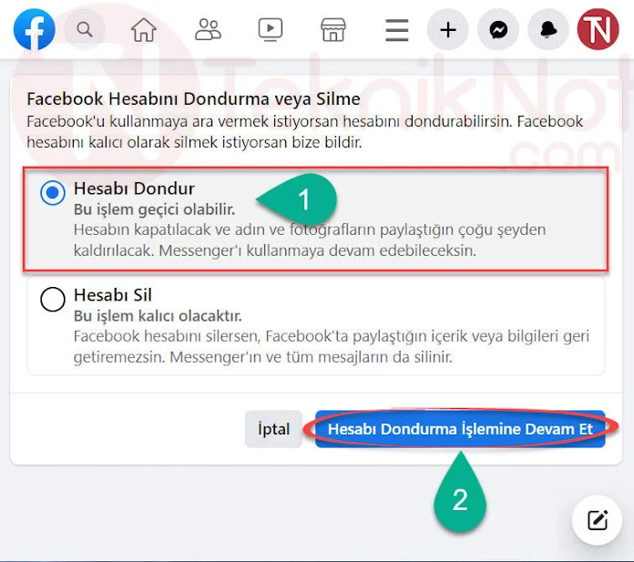Open the profile avatar menu
Viewport: 634px width, 562px height.
pyautogui.click(x=598, y=29)
